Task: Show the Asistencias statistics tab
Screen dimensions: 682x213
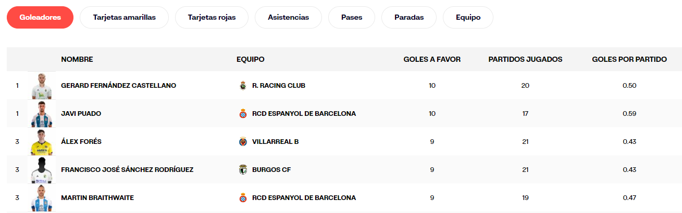Action: point(288,18)
